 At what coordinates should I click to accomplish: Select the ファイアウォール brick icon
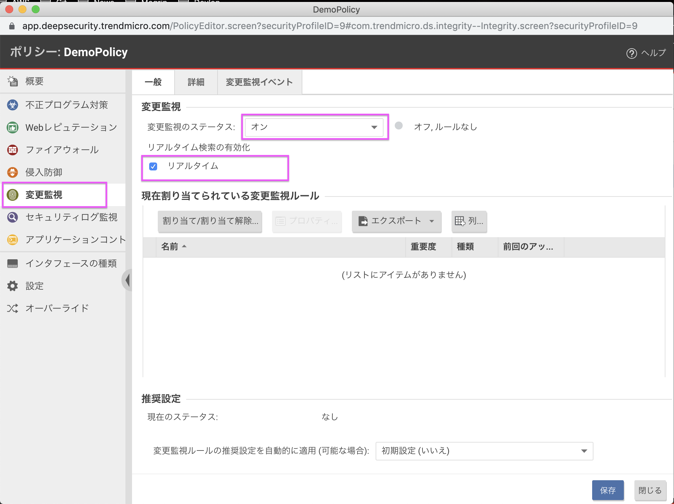[x=13, y=150]
